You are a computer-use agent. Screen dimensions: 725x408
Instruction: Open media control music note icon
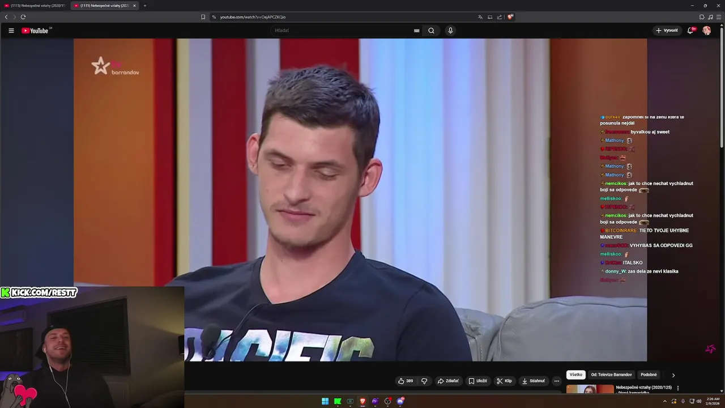[x=710, y=17]
